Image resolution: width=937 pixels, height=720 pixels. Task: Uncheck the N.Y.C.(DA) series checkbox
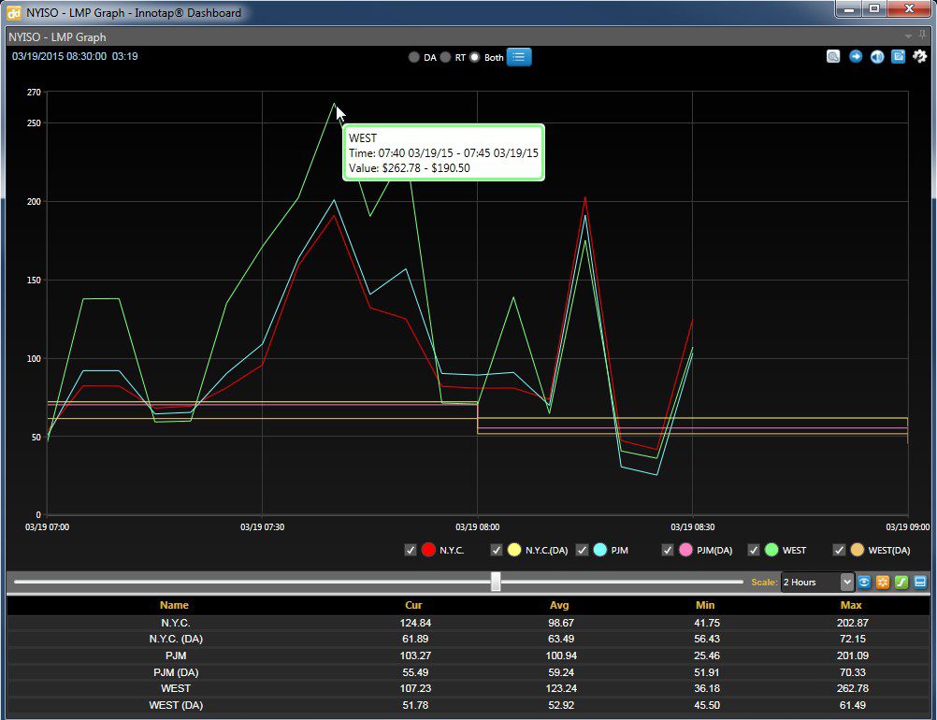coord(496,550)
